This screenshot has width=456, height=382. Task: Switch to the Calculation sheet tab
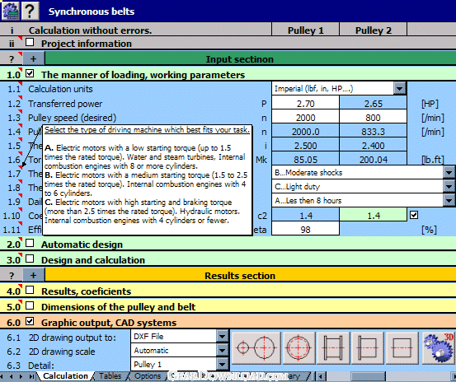(65, 376)
